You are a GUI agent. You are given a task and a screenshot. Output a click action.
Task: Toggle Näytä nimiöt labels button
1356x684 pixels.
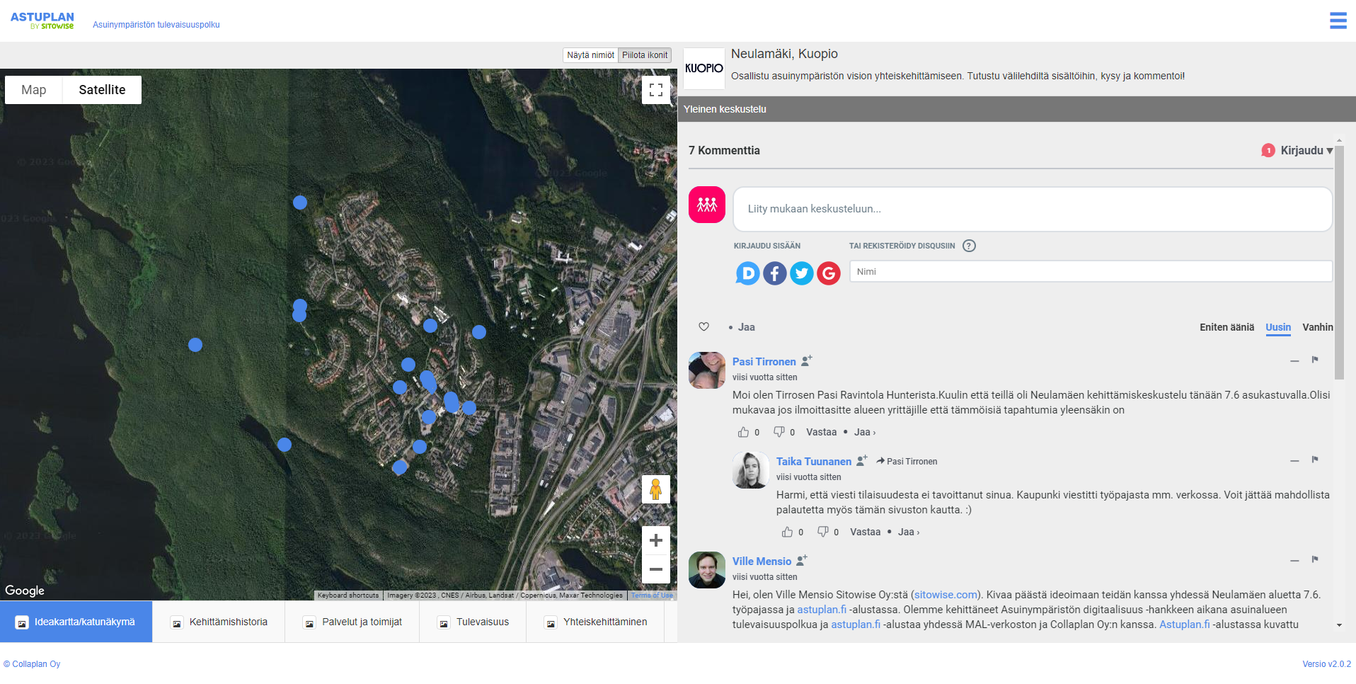click(591, 55)
